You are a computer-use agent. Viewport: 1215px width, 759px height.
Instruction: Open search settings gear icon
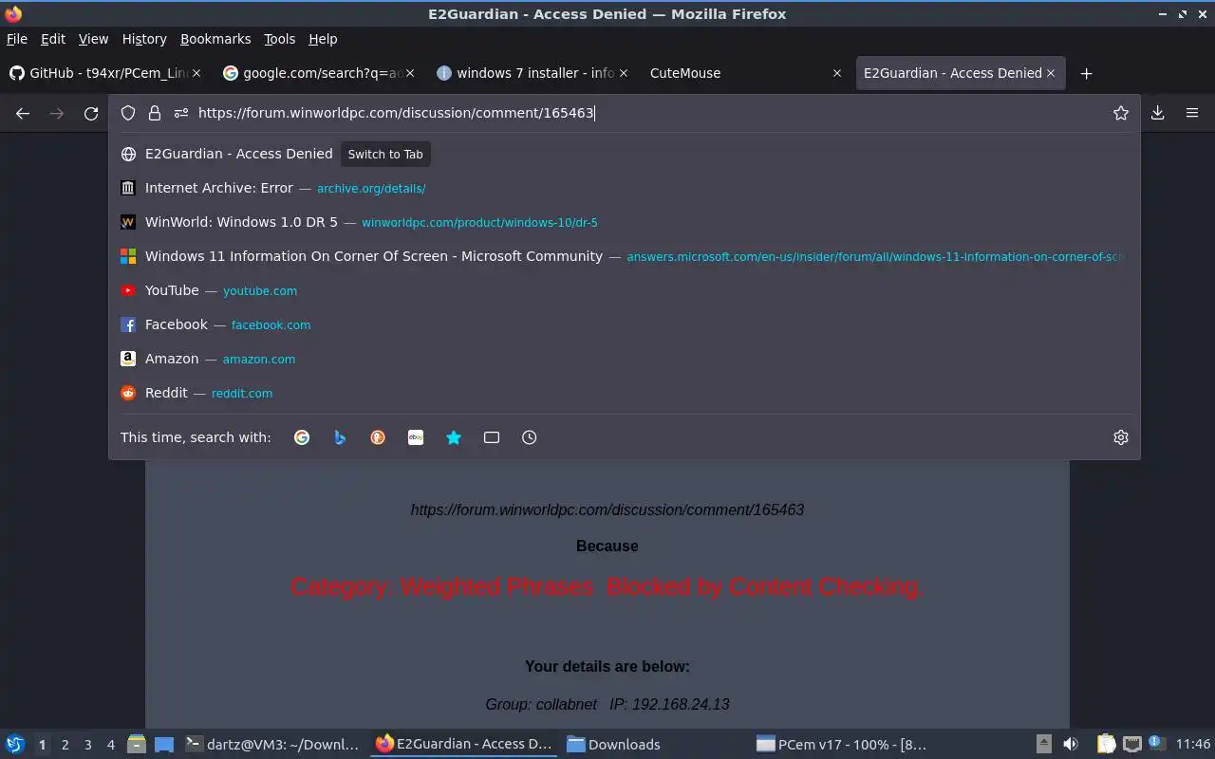pos(1121,437)
